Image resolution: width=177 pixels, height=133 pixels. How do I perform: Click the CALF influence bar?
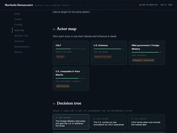(x=71, y=49)
